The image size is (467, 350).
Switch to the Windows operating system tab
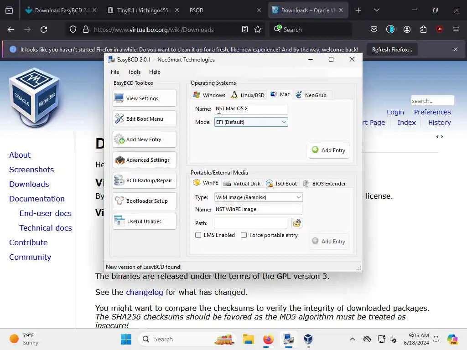click(209, 95)
